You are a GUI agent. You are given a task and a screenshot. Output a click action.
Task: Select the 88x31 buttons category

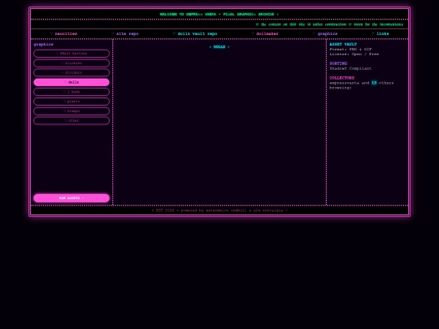click(x=72, y=54)
